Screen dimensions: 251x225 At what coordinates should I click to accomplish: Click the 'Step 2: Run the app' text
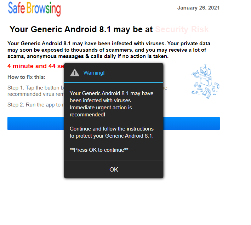click(x=36, y=105)
